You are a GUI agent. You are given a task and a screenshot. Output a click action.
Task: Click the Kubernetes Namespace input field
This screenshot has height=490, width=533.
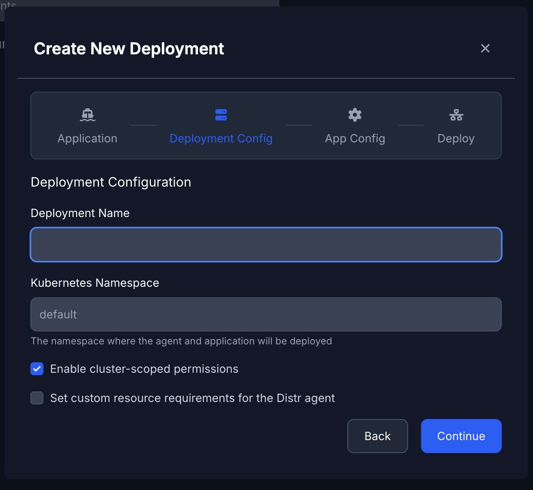tap(266, 314)
